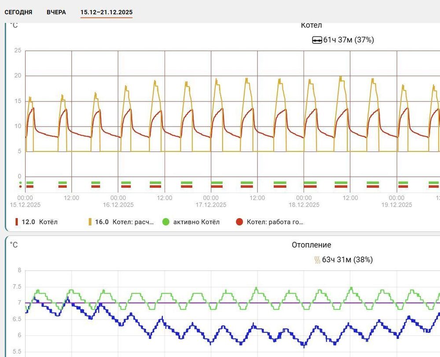
Task: Click the 63ч 31м (38%) heating time label
Action: tap(348, 260)
